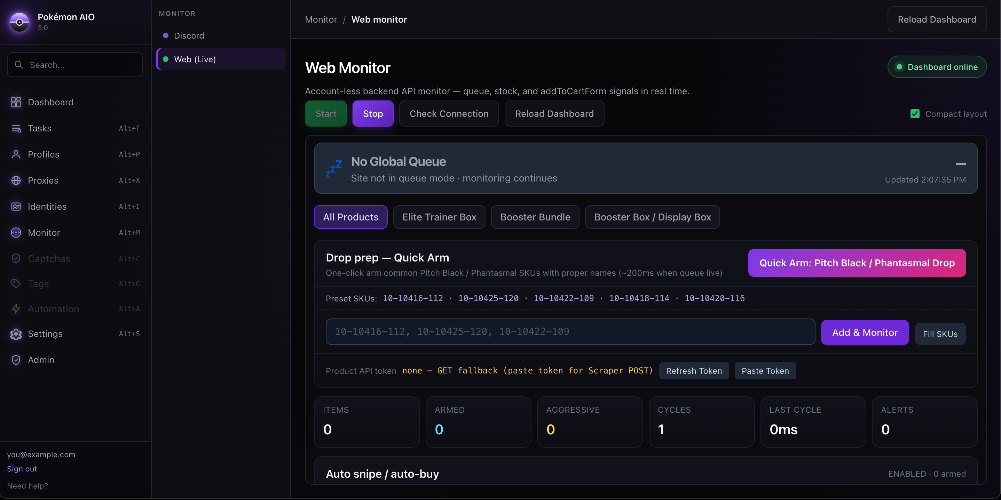
Task: Click the ALERTS stat card
Action: coord(924,421)
